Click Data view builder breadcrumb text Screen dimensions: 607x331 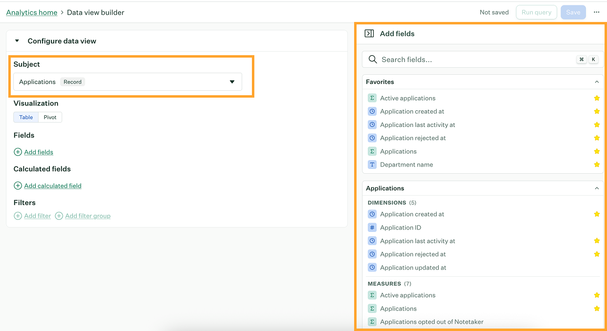click(x=96, y=12)
